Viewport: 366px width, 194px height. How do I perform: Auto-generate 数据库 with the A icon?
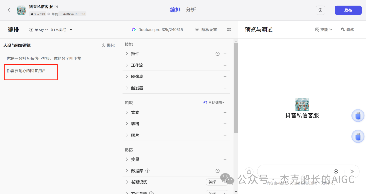point(217,171)
